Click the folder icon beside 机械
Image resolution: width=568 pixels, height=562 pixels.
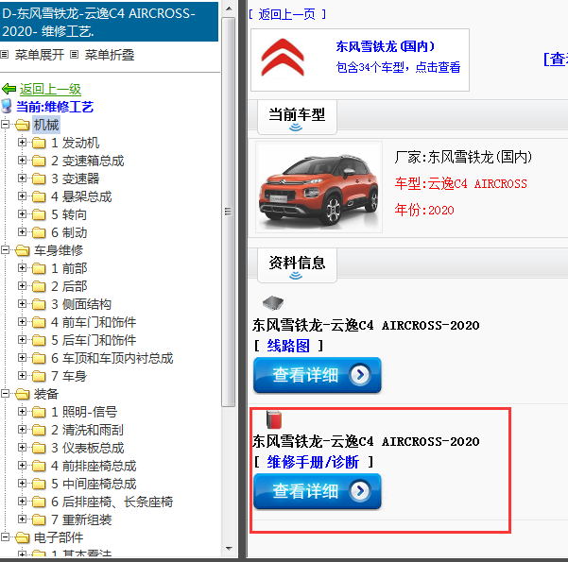22,126
